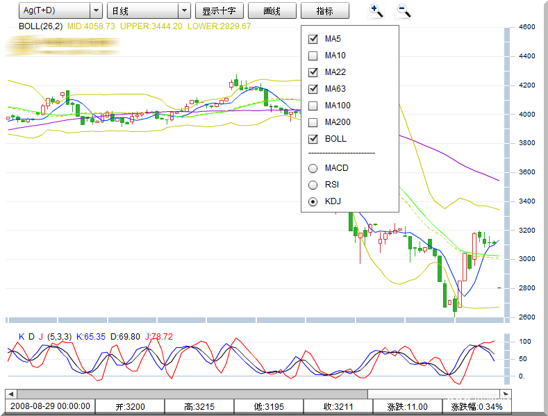Viewport: 548px width, 416px height.
Task: Uncheck the MA22 checkbox
Action: (313, 72)
